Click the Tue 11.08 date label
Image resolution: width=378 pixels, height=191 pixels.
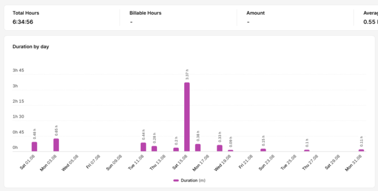point(136,162)
